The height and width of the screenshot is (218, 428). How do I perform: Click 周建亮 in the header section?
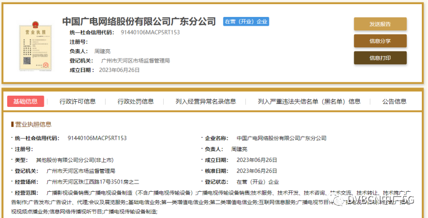click(x=102, y=51)
